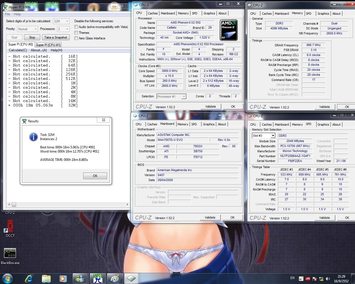Tick the Themes checkbox
The image size is (355, 284).
[76, 33]
